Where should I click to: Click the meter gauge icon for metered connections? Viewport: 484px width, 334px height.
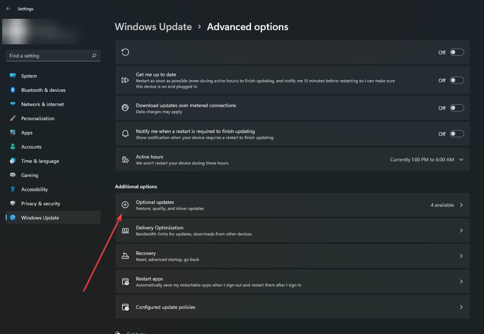[125, 108]
